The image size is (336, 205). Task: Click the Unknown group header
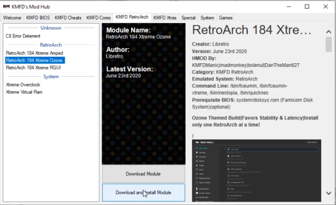tap(51, 28)
